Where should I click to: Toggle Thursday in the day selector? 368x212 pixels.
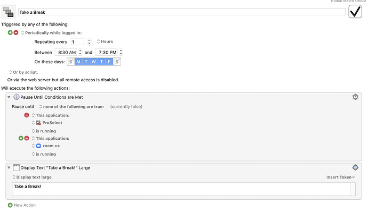pyautogui.click(x=101, y=62)
